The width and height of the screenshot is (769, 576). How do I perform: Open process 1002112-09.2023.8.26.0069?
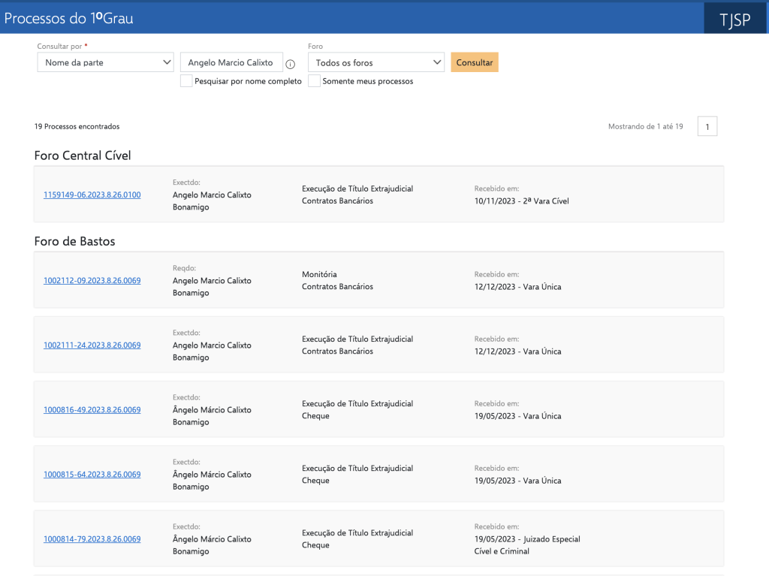pyautogui.click(x=92, y=281)
